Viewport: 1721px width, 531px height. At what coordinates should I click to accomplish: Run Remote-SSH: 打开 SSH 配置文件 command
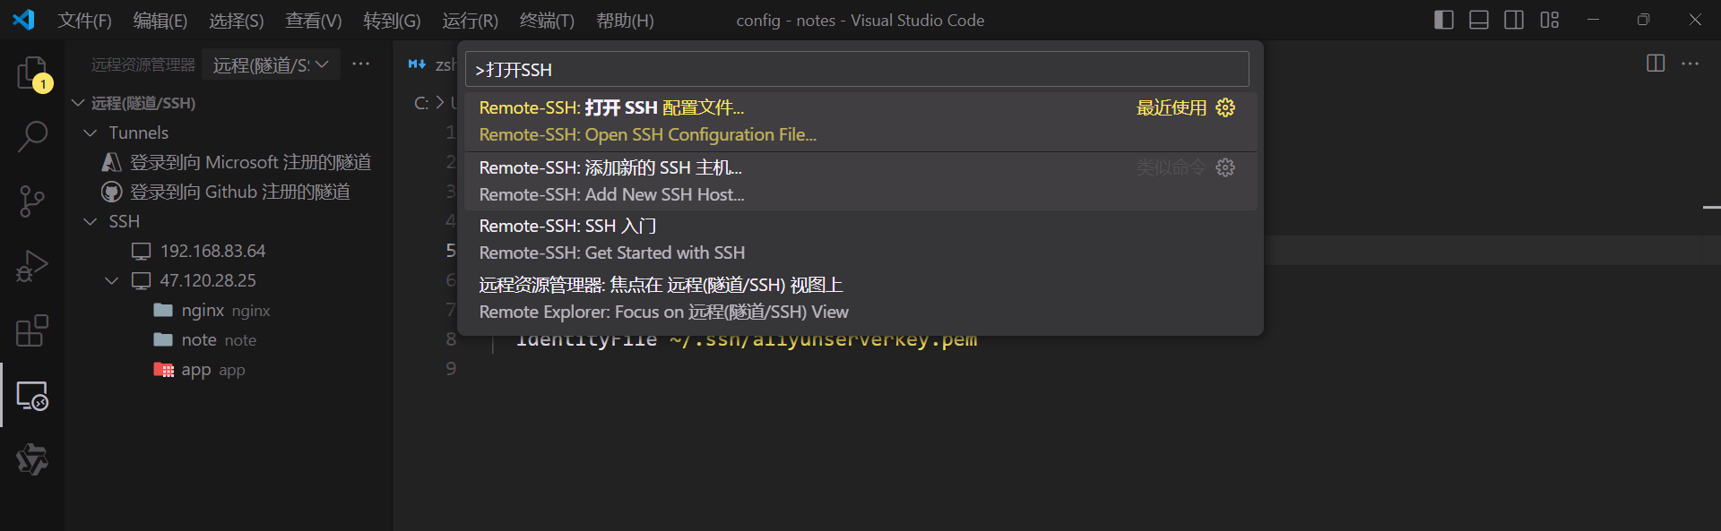tap(860, 122)
